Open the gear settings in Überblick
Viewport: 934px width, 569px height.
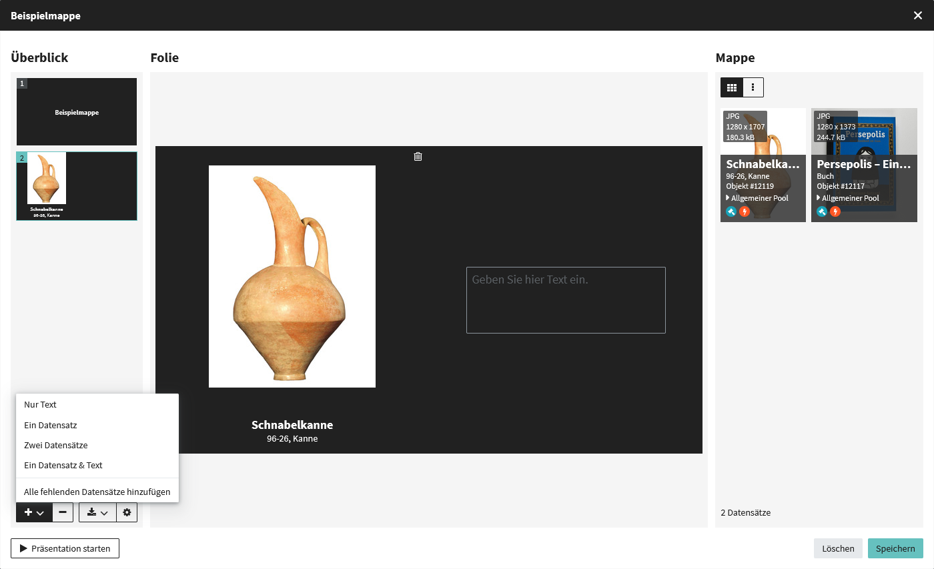tap(127, 512)
